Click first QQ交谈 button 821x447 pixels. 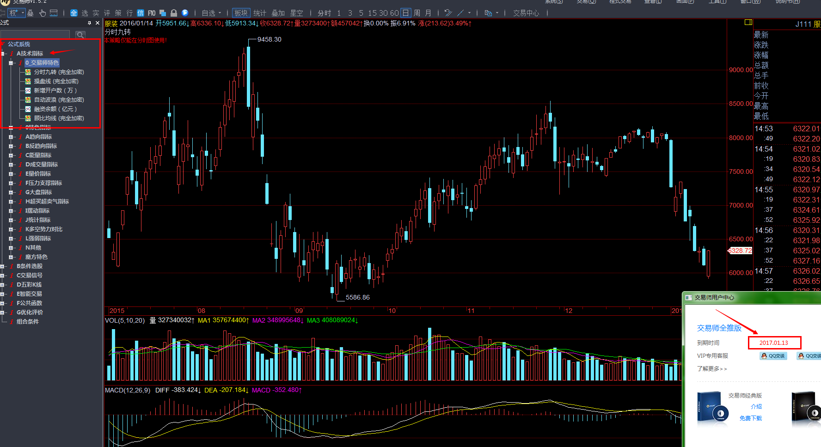tap(773, 355)
